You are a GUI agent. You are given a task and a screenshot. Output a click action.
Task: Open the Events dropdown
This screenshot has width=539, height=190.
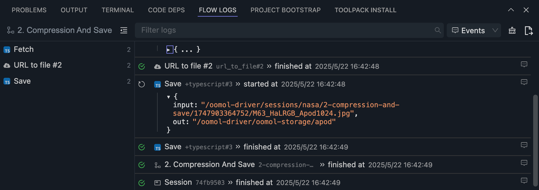[x=474, y=30]
